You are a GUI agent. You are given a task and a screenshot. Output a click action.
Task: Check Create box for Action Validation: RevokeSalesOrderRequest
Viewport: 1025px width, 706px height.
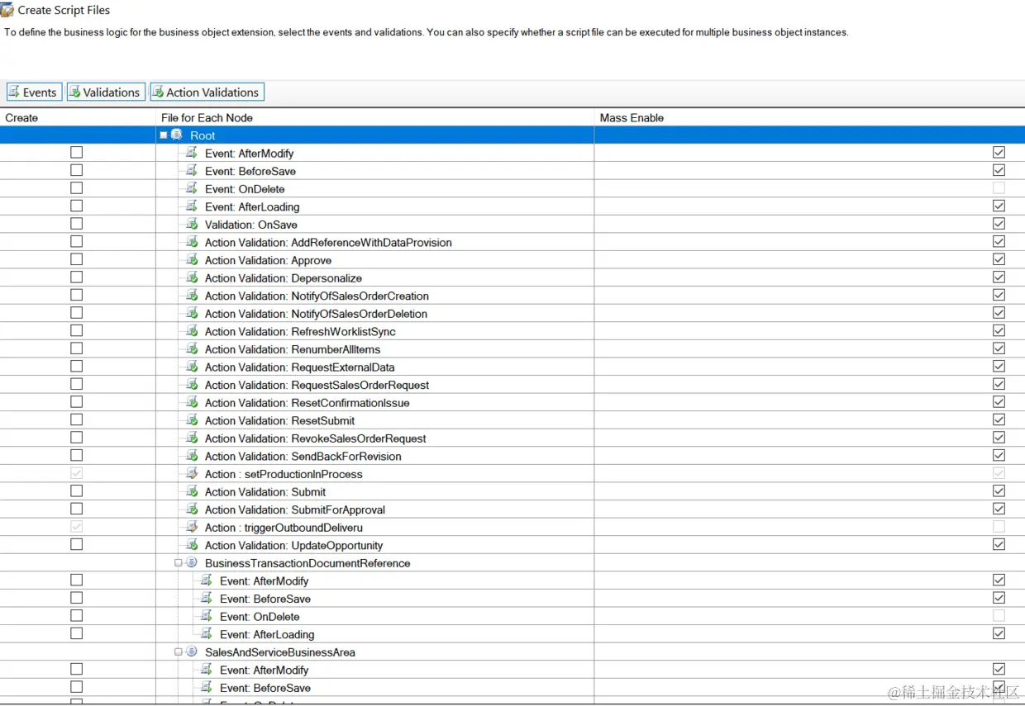pyautogui.click(x=77, y=438)
